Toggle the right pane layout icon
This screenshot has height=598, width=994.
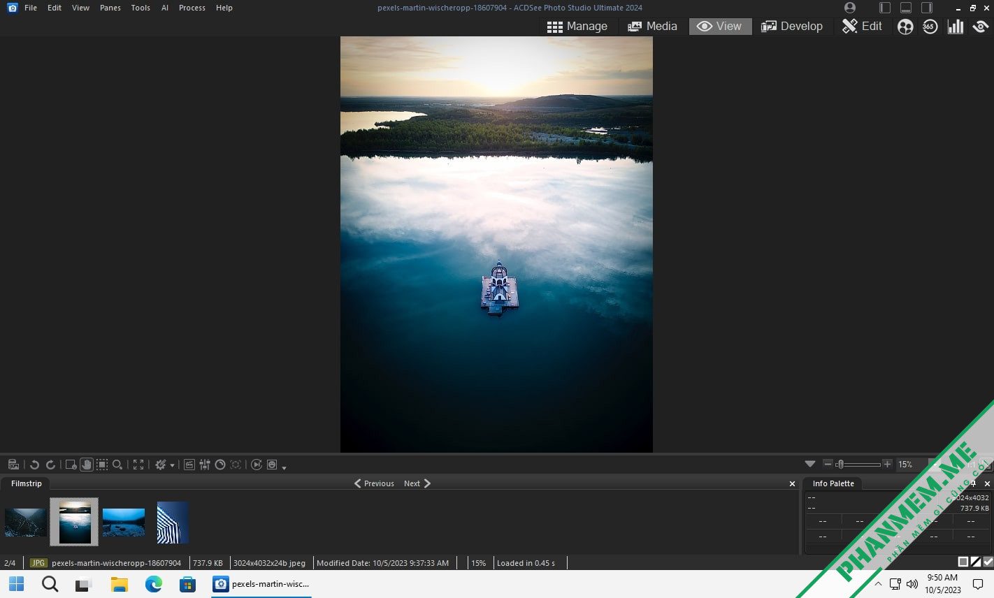click(927, 8)
